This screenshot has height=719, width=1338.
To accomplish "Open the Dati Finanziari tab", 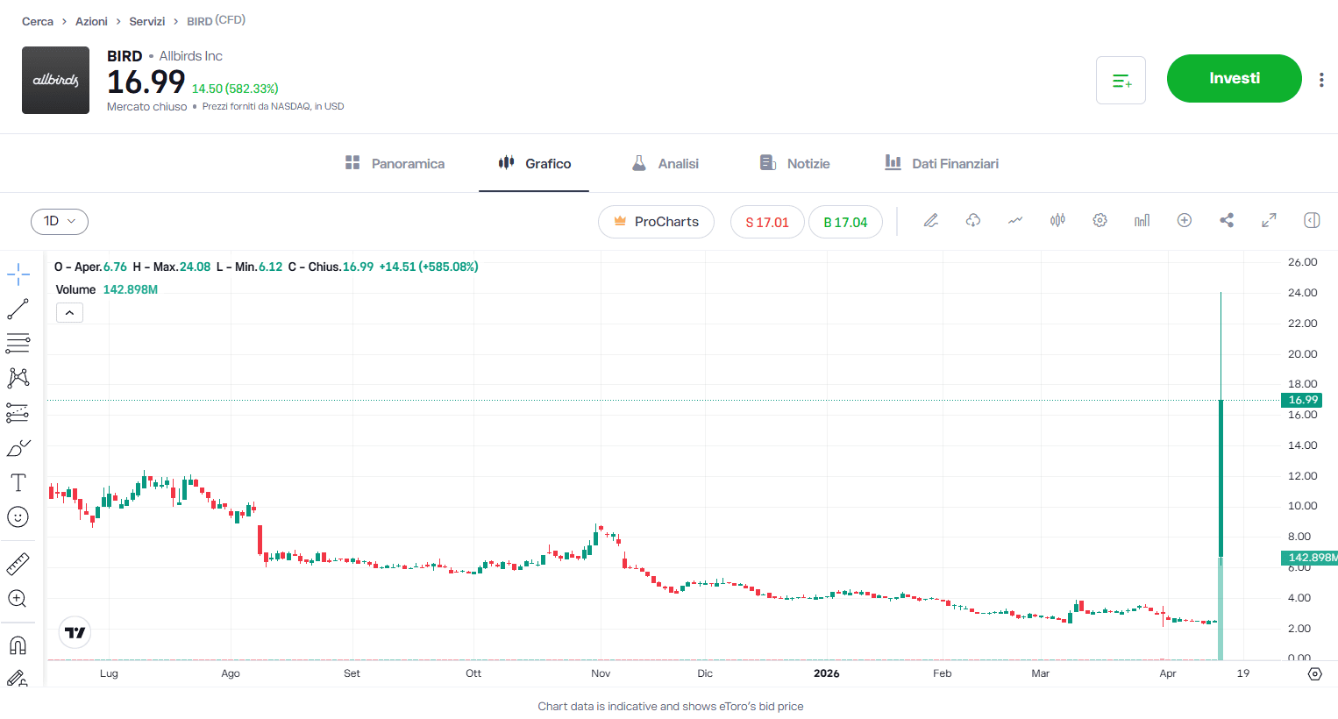I will tap(942, 164).
